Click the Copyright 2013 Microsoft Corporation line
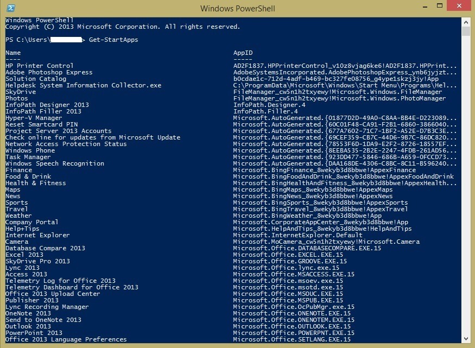 123,27
